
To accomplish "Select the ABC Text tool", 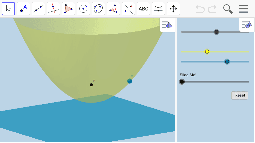I will point(143,9).
